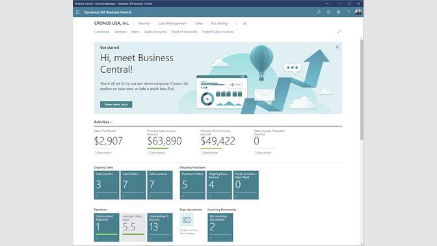Viewport: 437px width, 246px height.
Task: Expand the Purchasing menu
Action: pos(220,23)
